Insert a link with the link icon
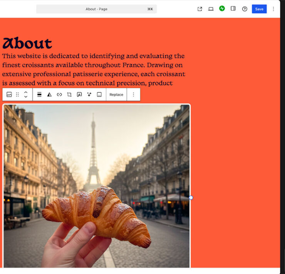285x274 pixels. 59,95
